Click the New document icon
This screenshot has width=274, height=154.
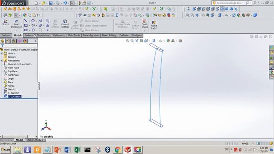[36, 3]
